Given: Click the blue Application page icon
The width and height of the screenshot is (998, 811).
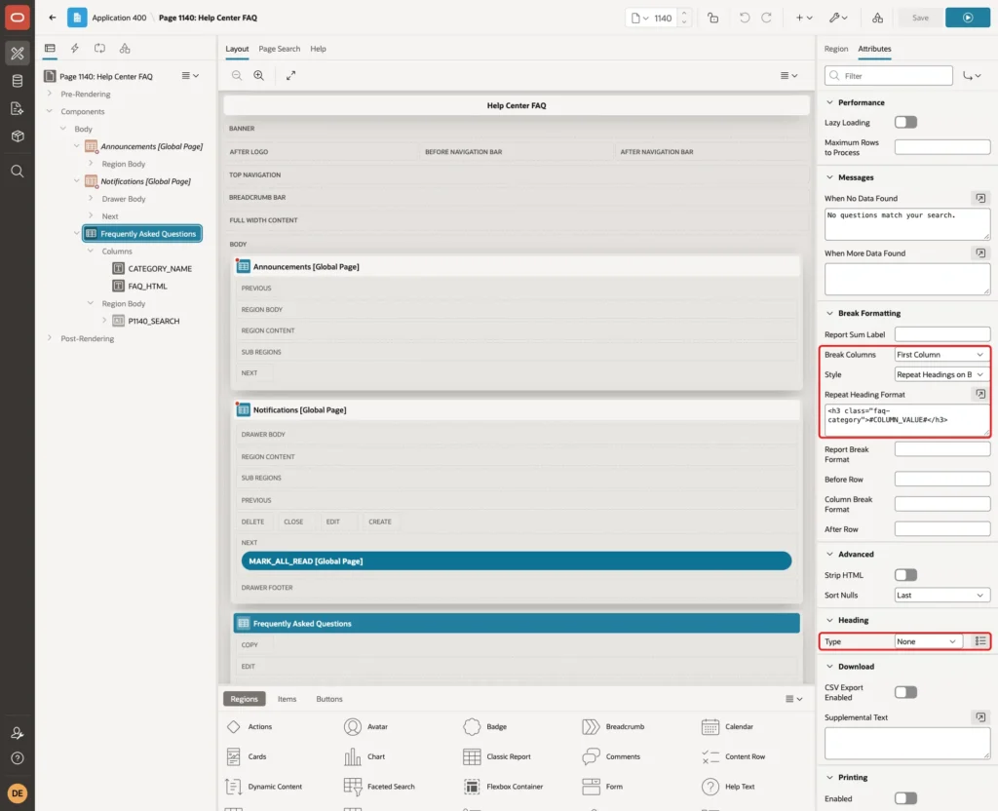Looking at the screenshot, I should [77, 18].
